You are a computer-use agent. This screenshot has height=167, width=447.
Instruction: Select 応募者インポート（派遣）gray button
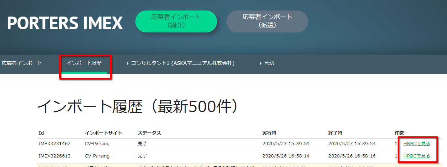tap(267, 21)
